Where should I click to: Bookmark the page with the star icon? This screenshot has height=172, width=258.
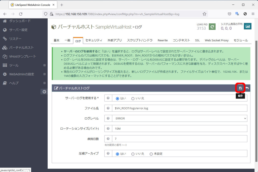click(204, 14)
